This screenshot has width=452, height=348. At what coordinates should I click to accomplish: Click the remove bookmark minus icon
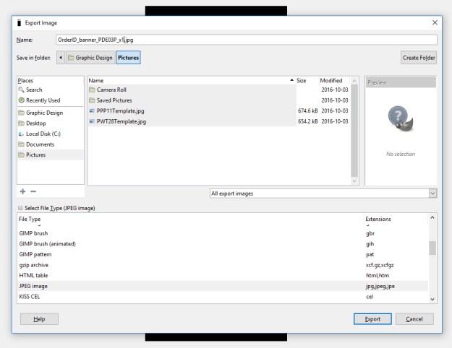click(x=33, y=192)
